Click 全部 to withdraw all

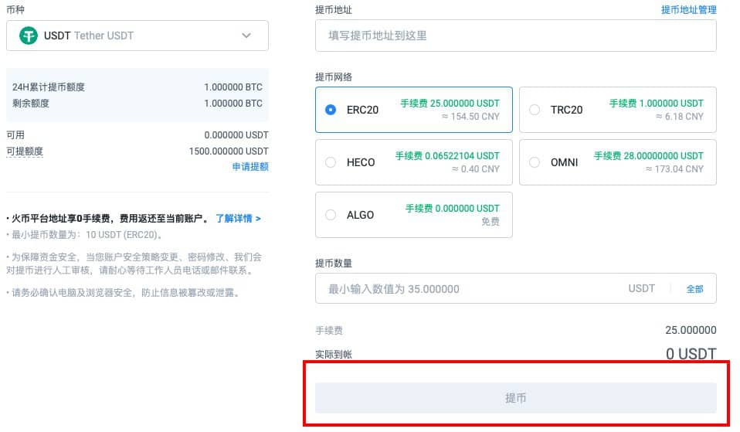[x=694, y=289]
